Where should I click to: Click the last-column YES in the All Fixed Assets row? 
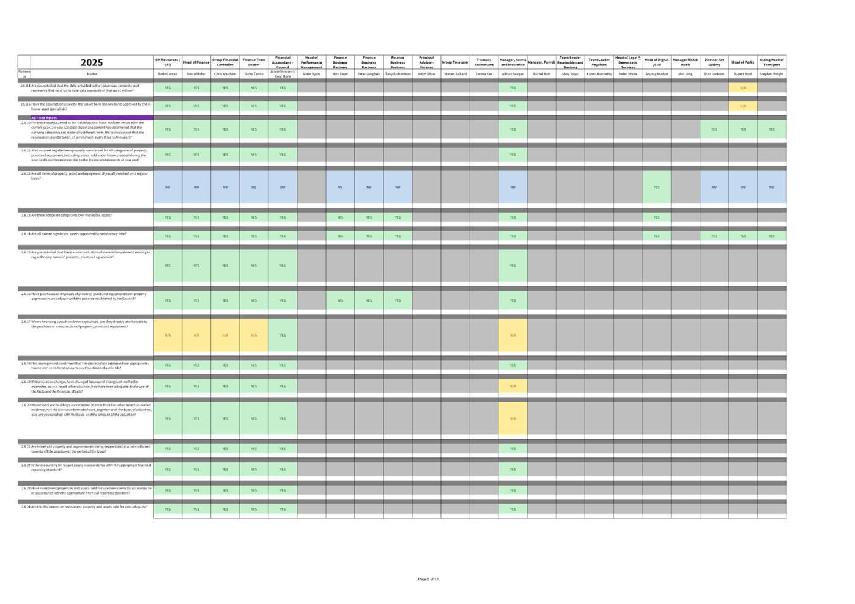point(771,129)
